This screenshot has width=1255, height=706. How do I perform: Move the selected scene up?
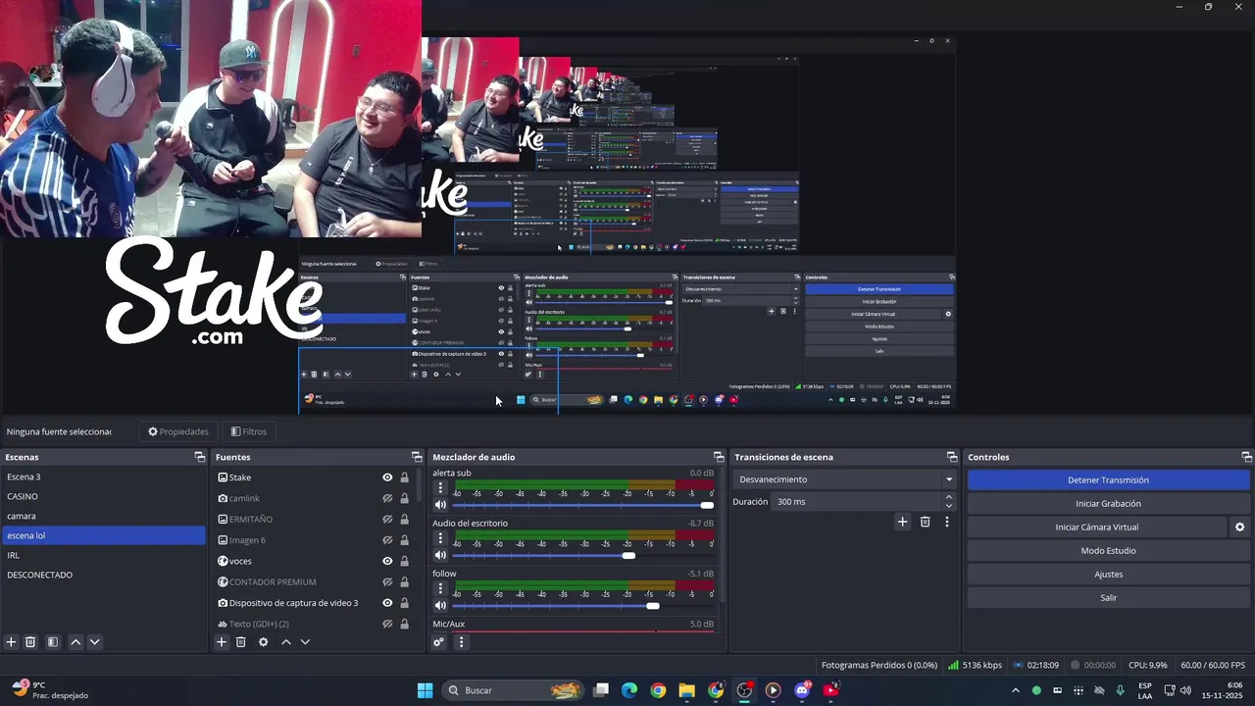click(75, 642)
